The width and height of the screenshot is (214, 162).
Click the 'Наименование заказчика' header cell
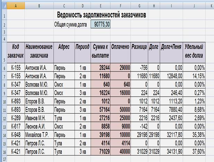(x=39, y=53)
